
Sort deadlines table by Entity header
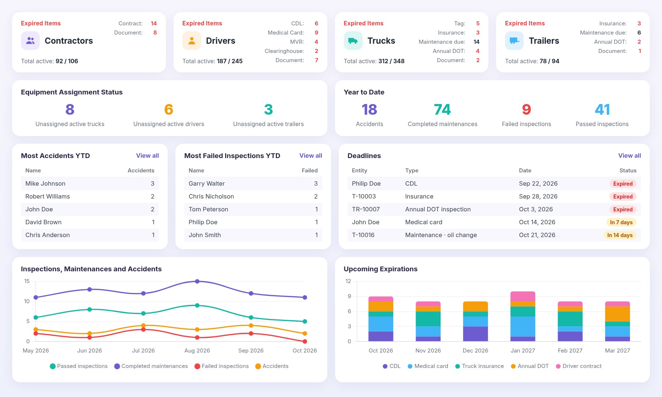[359, 171]
